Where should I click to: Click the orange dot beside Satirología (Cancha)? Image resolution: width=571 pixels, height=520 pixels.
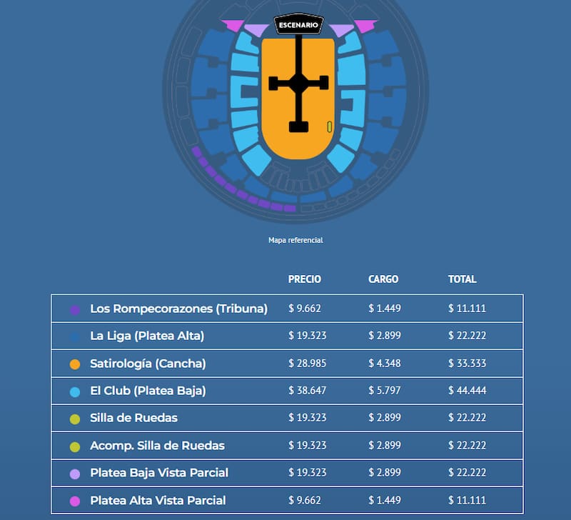tap(75, 364)
